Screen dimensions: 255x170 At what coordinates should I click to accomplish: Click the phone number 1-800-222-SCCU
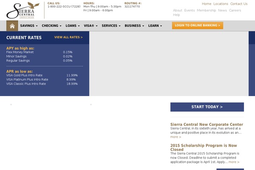[x=64, y=6]
